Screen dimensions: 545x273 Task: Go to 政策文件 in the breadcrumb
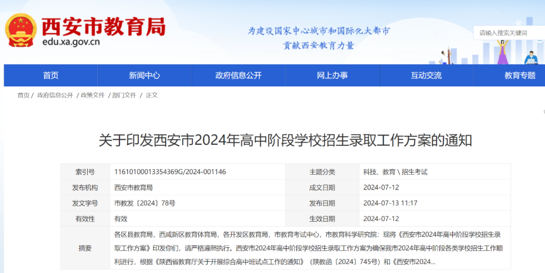pos(92,95)
